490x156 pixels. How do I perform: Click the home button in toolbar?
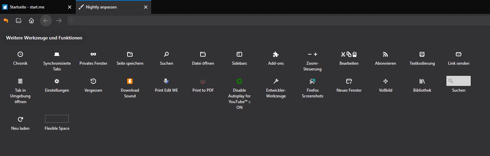point(31,21)
